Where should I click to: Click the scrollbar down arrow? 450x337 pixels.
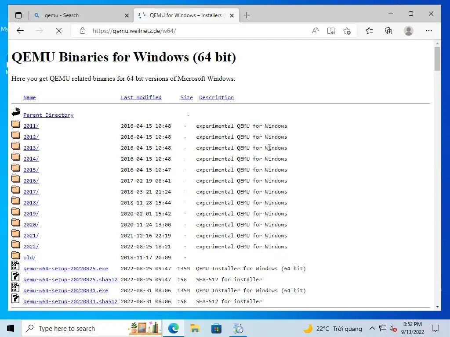point(437,307)
